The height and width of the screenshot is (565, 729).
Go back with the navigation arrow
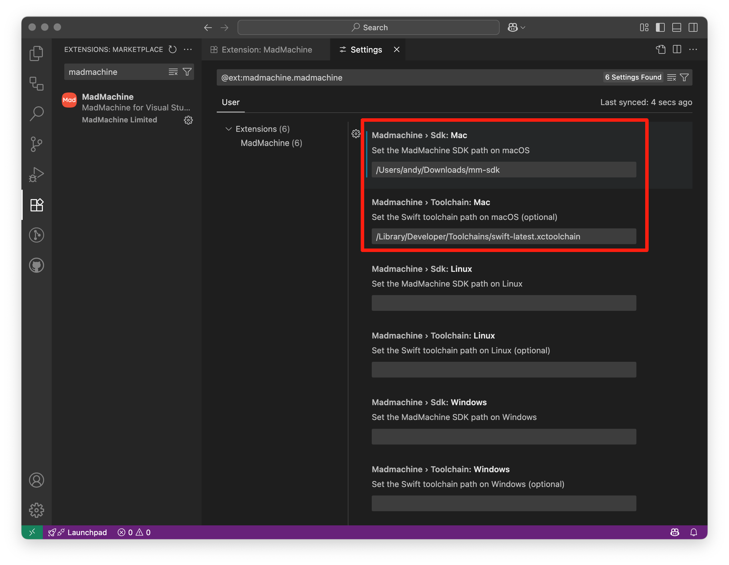208,27
